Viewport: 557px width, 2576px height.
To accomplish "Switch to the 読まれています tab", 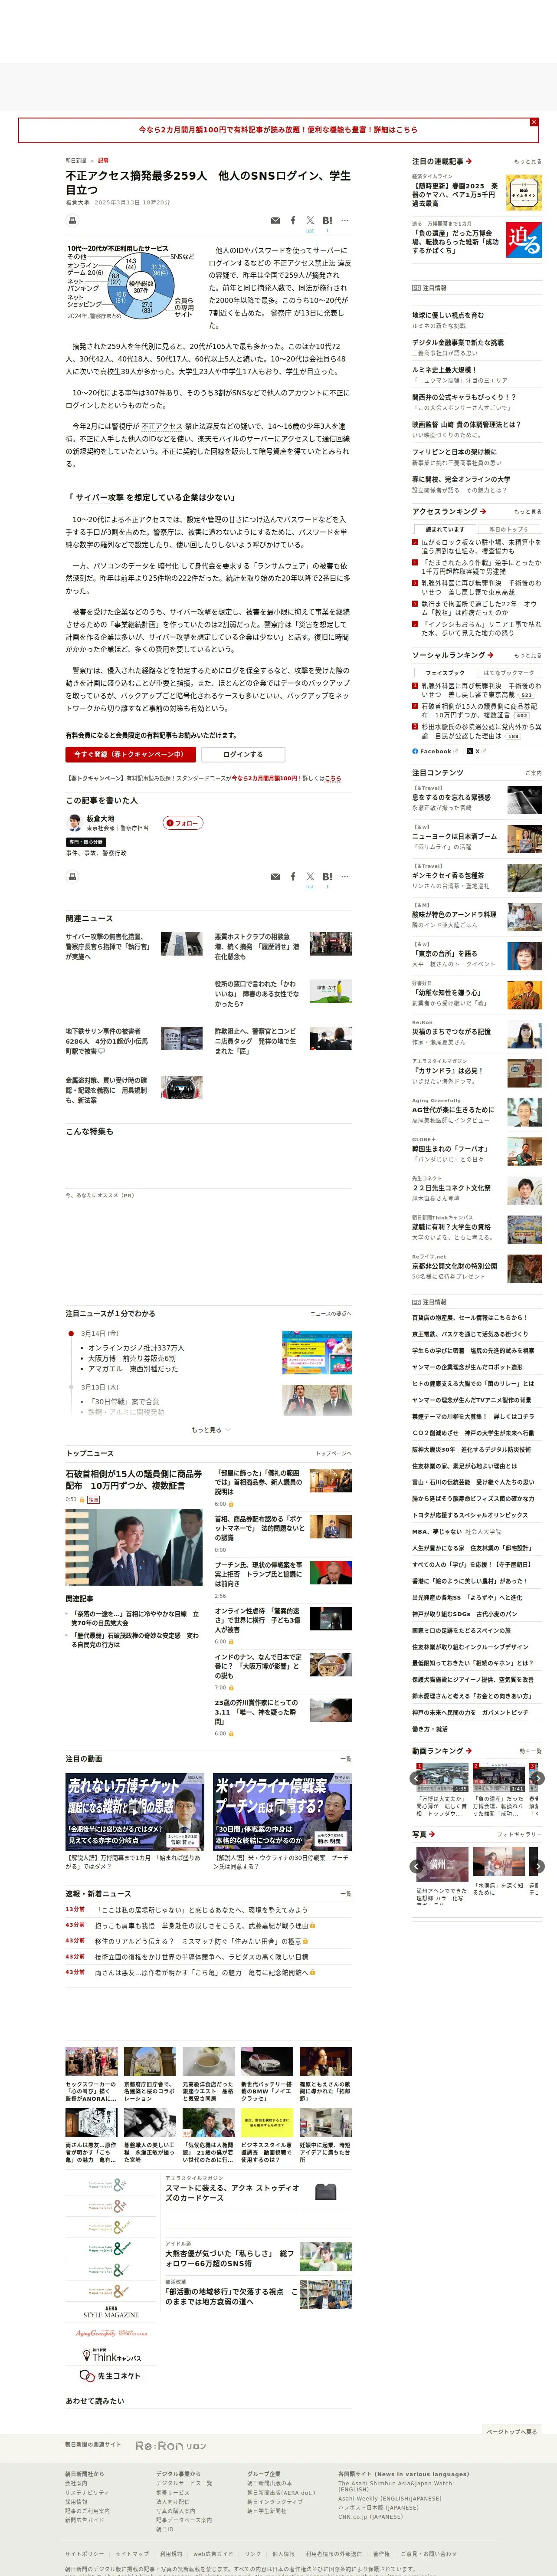I will pos(445,529).
